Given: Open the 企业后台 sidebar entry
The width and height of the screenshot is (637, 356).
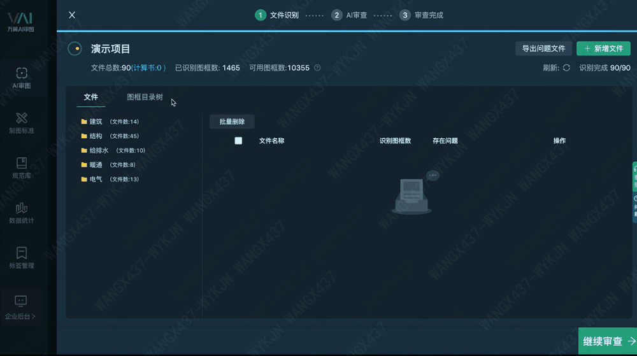Looking at the screenshot, I should pyautogui.click(x=20, y=307).
